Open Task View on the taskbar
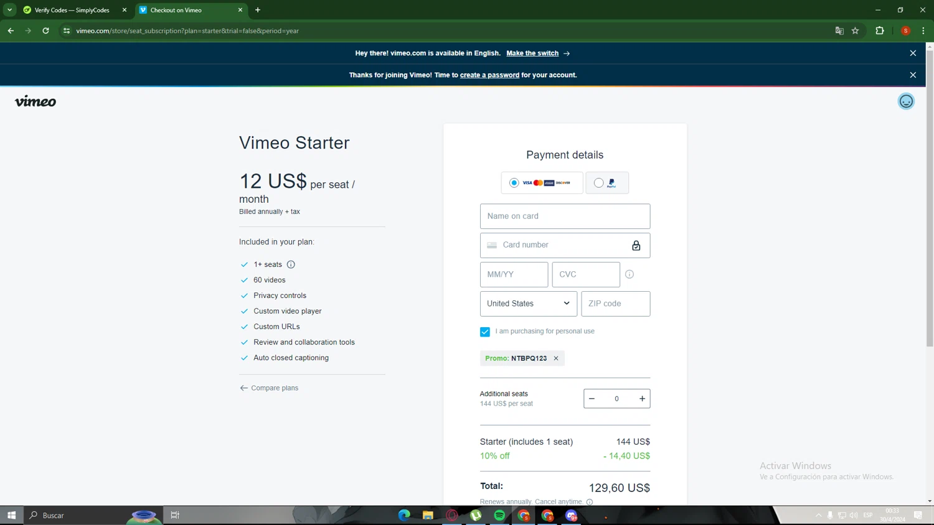The width and height of the screenshot is (934, 525). click(175, 515)
